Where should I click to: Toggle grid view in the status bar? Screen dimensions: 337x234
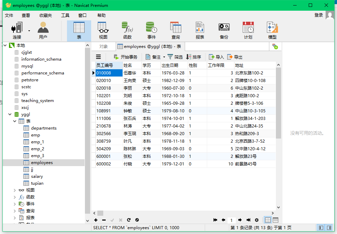268,220
